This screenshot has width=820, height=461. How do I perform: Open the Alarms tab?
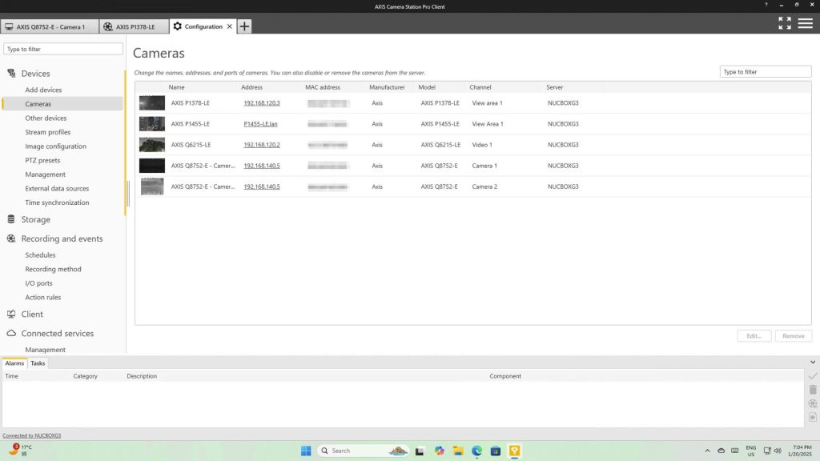click(x=14, y=363)
